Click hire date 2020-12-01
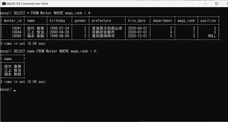Screen dimensions: 228x122 click(137, 36)
